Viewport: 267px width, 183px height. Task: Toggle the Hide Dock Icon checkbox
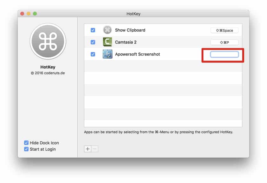[x=26, y=143]
